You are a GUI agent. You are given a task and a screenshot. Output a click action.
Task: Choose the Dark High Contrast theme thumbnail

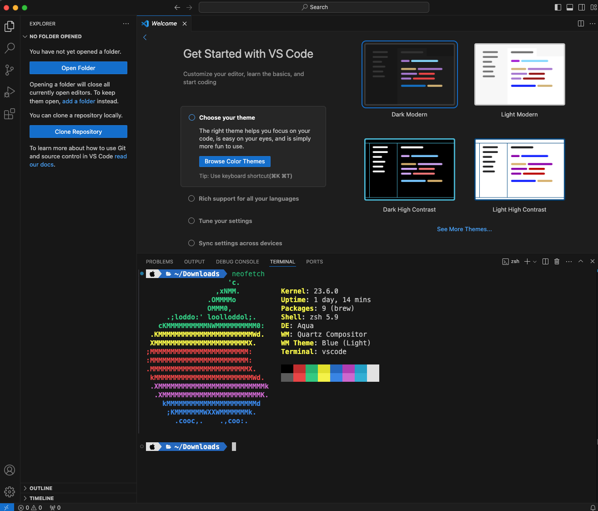coord(410,169)
